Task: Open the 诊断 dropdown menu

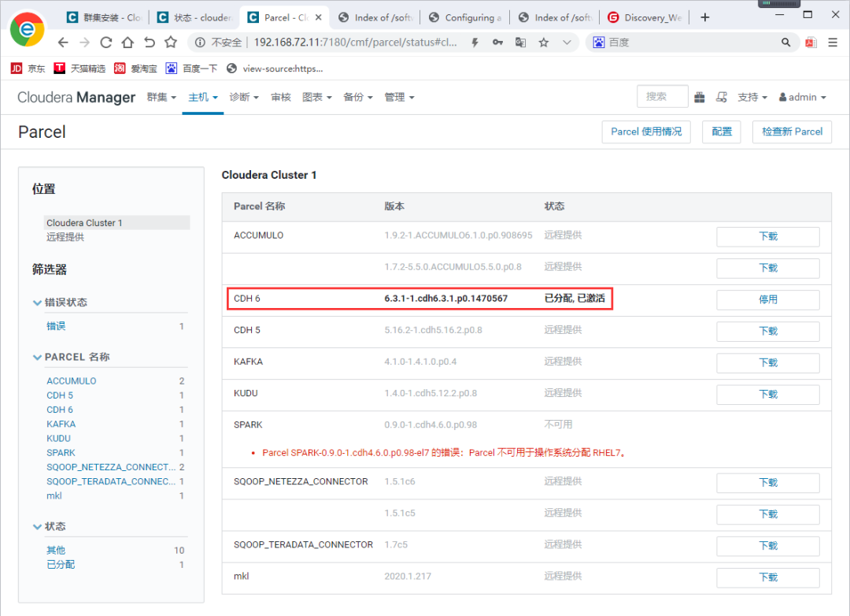Action: click(x=244, y=97)
